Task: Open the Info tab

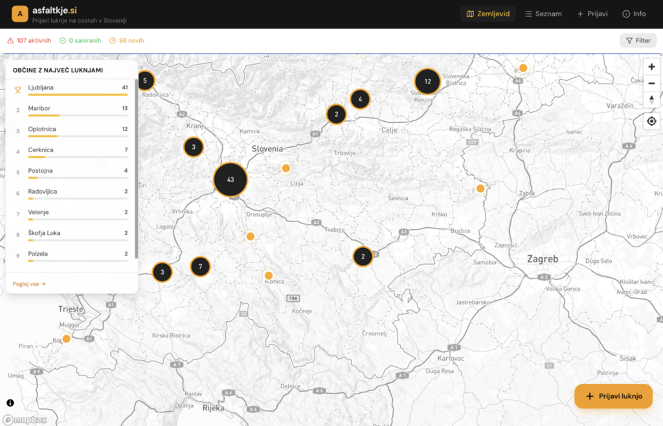Action: pyautogui.click(x=634, y=14)
